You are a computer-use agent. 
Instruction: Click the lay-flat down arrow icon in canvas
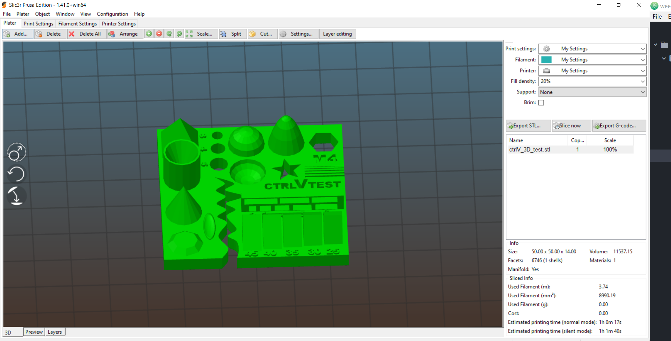pyautogui.click(x=16, y=196)
